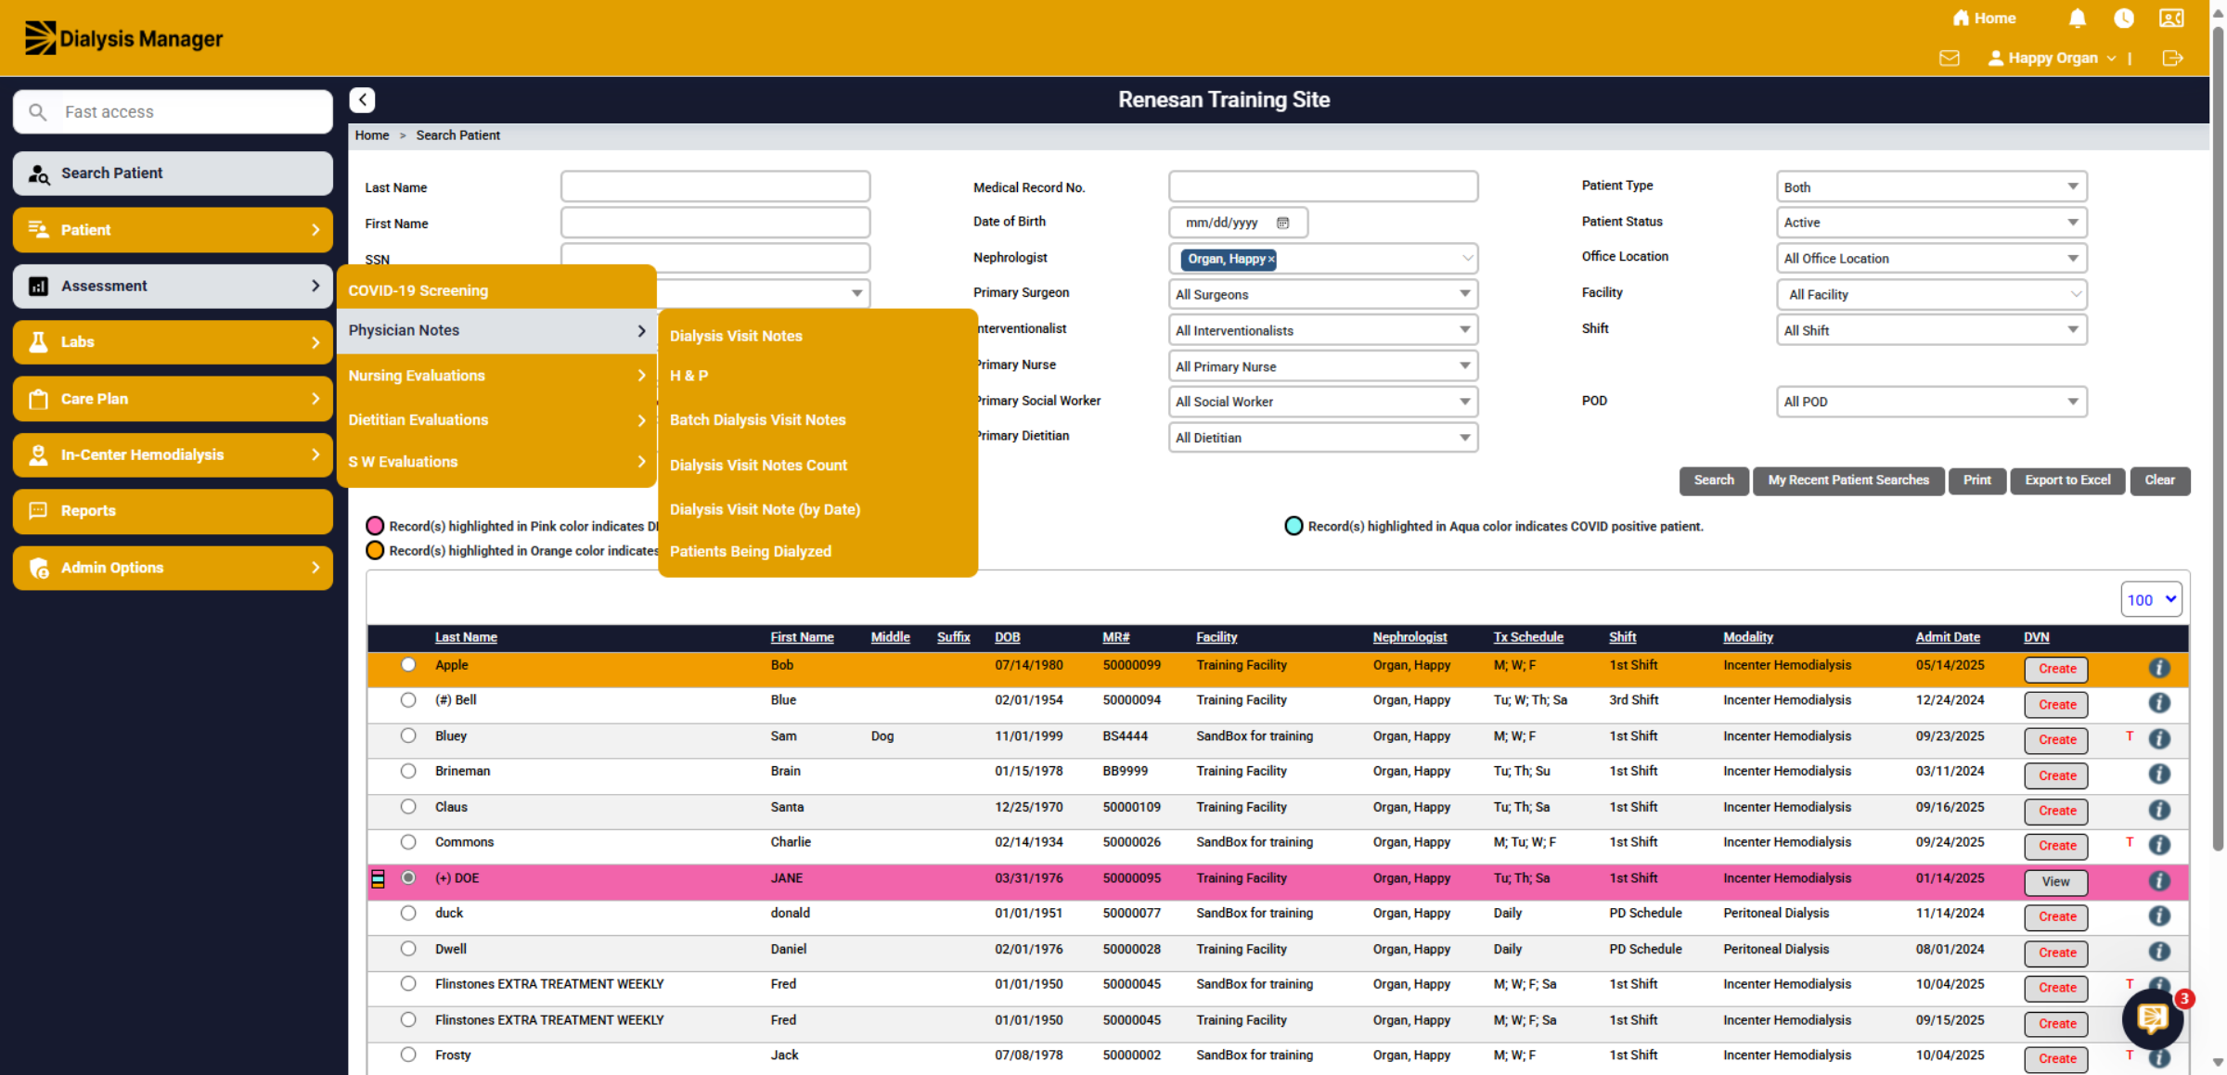Remove Organ, Happy nephrologist tag
This screenshot has height=1075, width=2227.
[x=1271, y=260]
